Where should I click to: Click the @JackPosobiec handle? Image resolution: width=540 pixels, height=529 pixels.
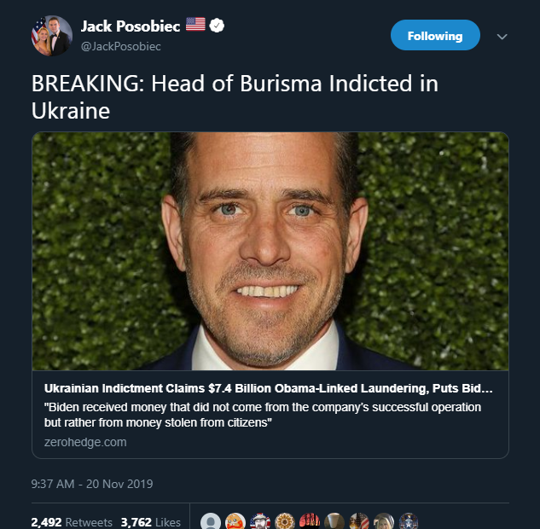pos(120,46)
